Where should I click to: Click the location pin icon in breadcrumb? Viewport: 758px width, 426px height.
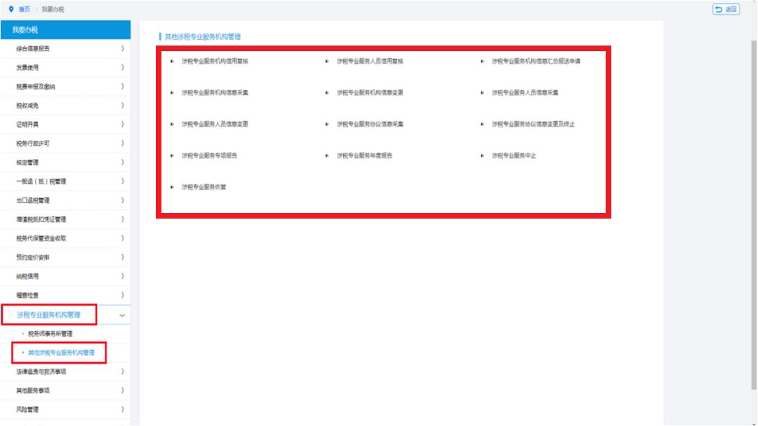pyautogui.click(x=11, y=9)
